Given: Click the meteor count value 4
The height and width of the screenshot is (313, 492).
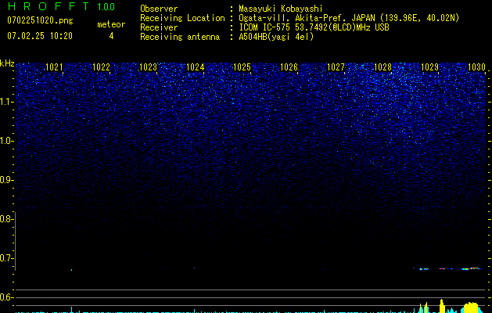Looking at the screenshot, I should [111, 36].
